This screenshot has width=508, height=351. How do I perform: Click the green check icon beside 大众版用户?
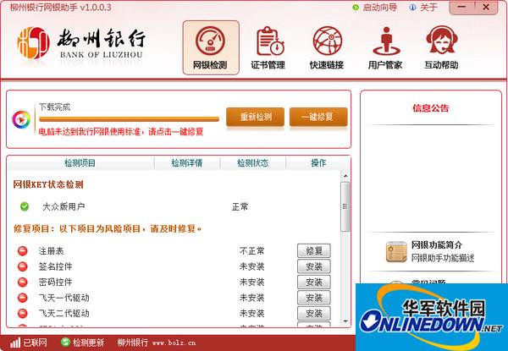[x=25, y=206]
